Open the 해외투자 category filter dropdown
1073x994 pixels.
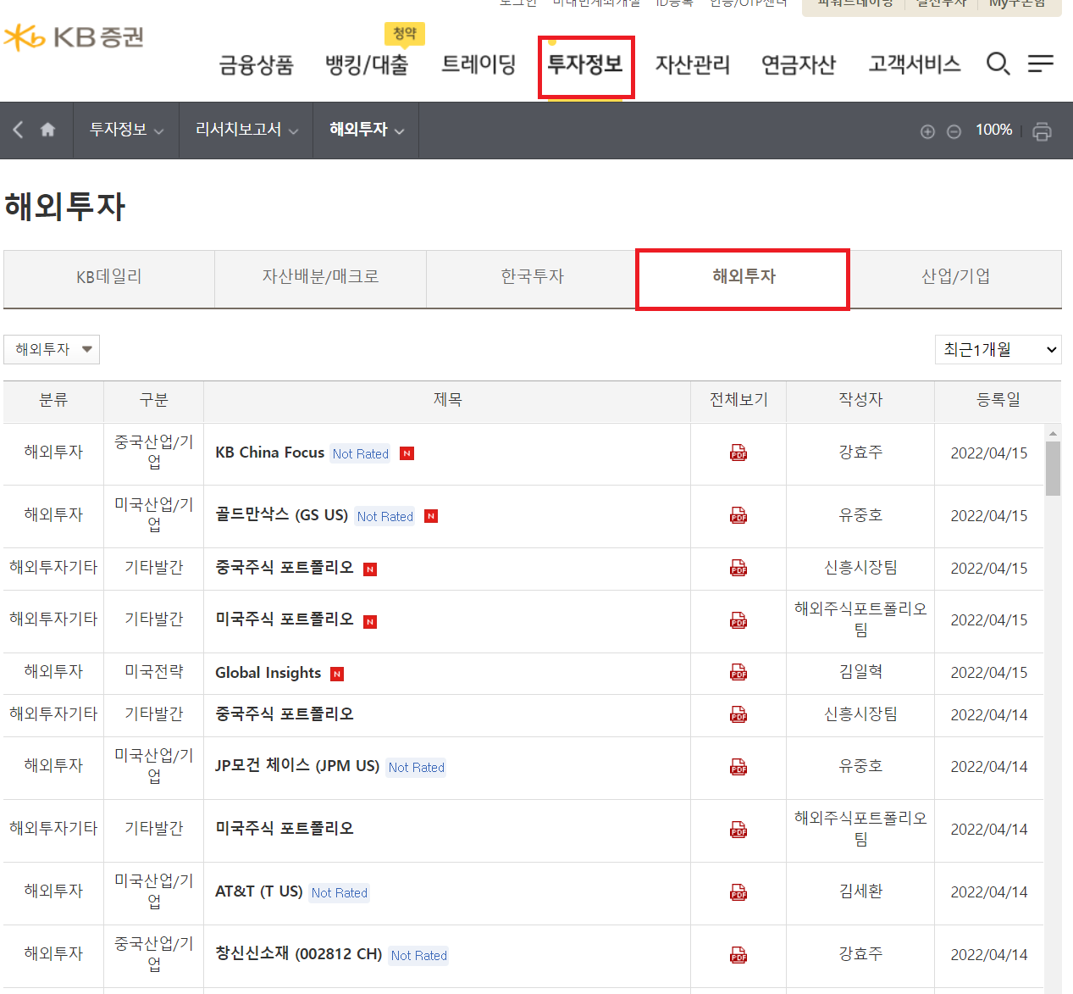tap(52, 349)
